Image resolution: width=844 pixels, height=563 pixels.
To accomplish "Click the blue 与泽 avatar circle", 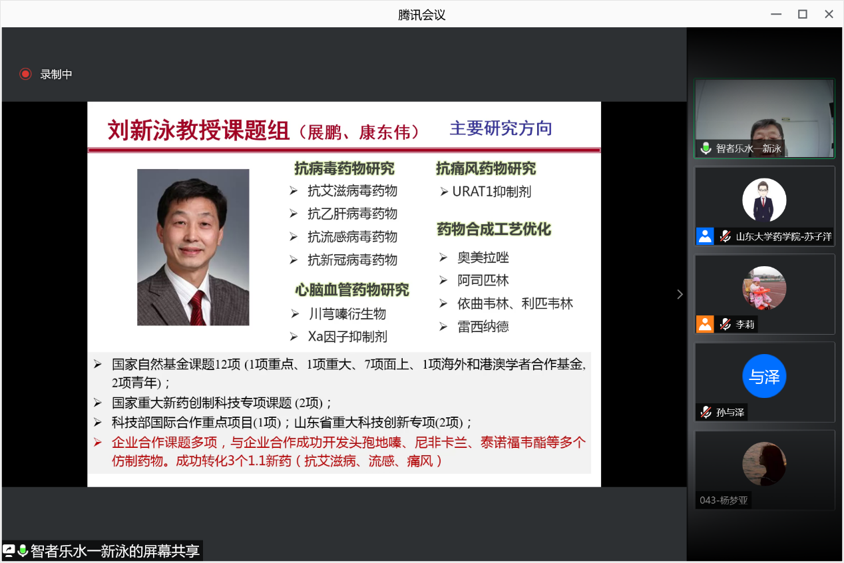I will (x=764, y=376).
